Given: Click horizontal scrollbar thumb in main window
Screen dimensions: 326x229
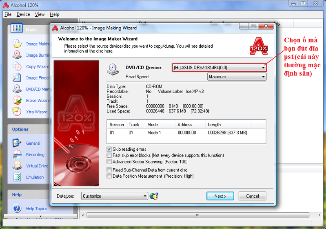Looking at the screenshot, I should (198, 215).
